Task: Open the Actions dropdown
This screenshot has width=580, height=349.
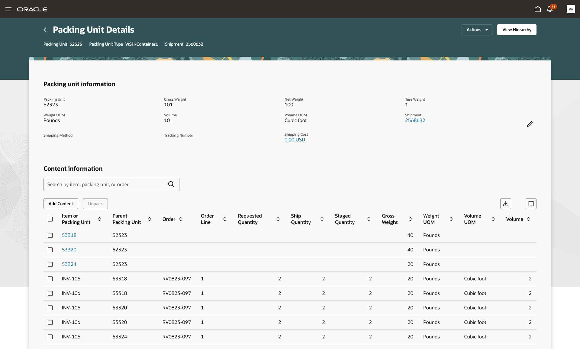Action: (477, 30)
